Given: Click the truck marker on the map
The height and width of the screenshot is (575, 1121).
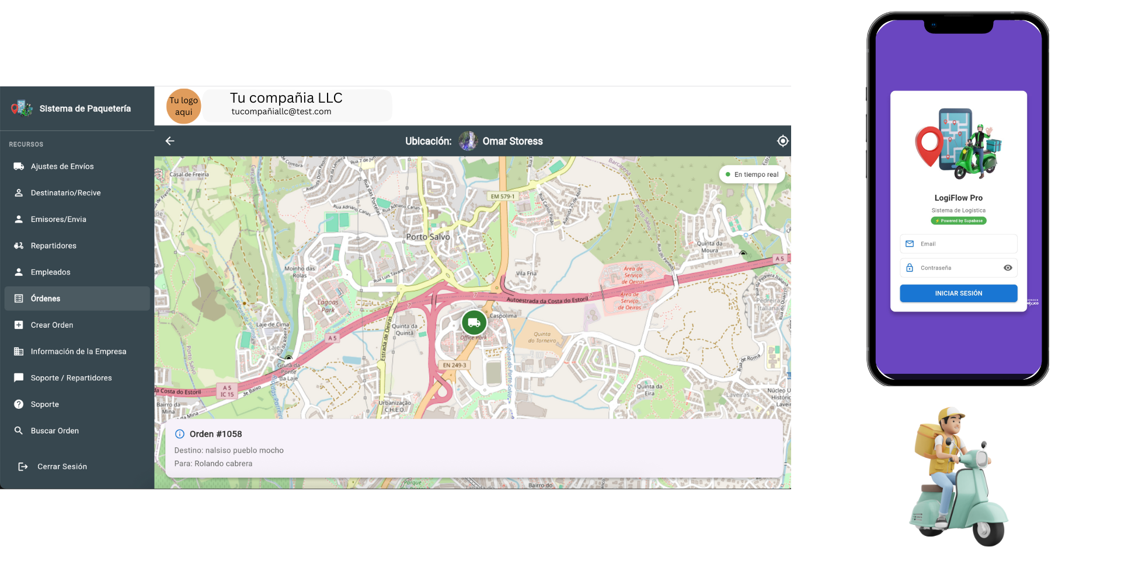Looking at the screenshot, I should 474,322.
